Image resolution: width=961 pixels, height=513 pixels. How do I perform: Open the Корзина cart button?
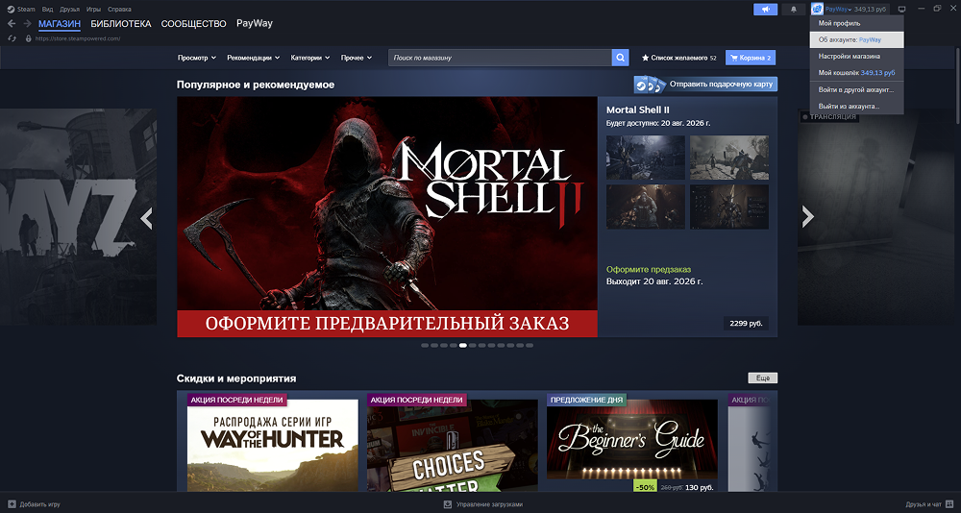point(751,58)
